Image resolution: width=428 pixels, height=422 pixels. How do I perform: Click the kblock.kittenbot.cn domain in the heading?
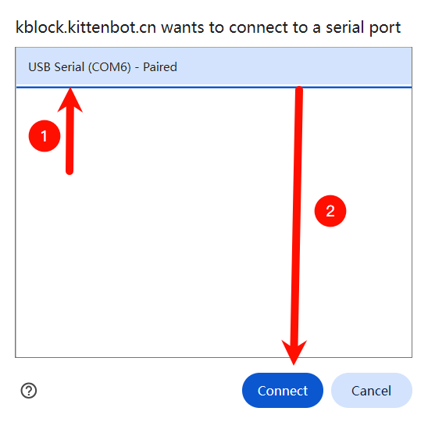86,27
